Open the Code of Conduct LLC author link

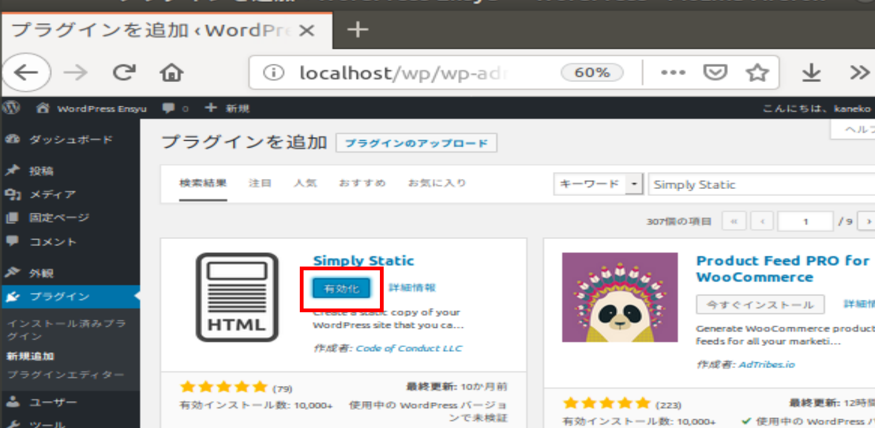409,348
